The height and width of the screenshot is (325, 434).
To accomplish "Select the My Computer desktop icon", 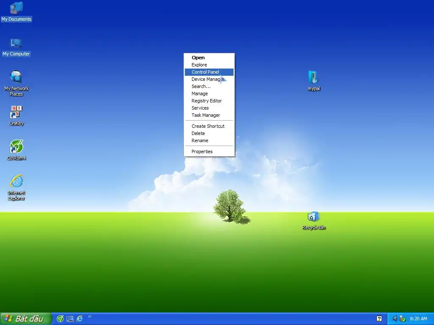I will (x=16, y=47).
